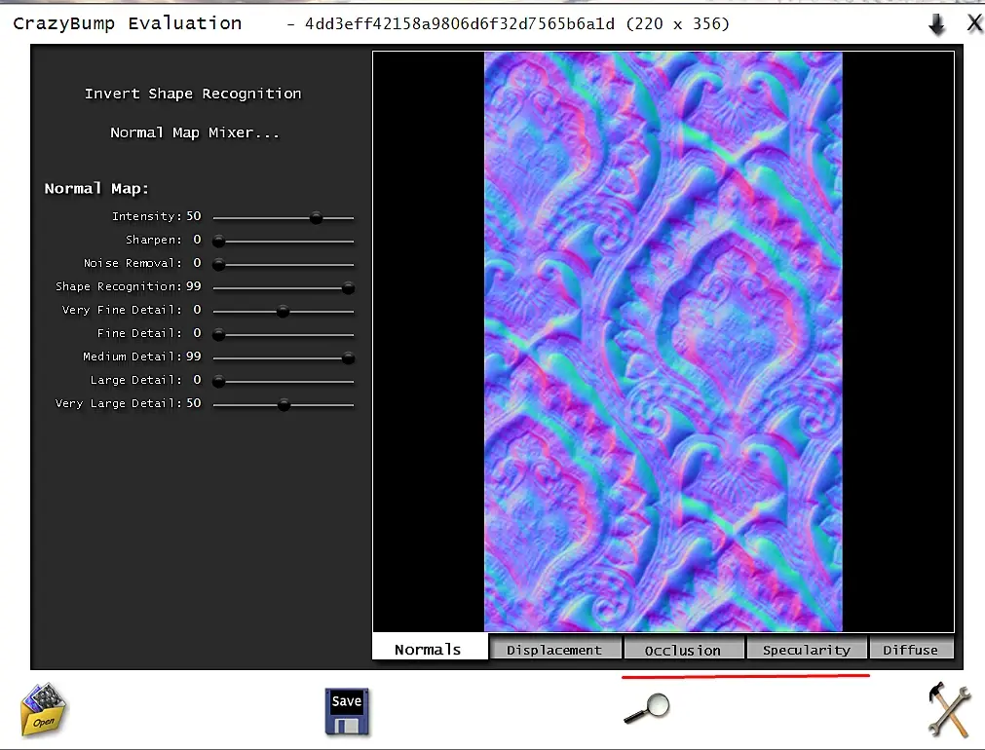Image resolution: width=985 pixels, height=750 pixels.
Task: Switch to the Displacement tab
Action: (554, 650)
